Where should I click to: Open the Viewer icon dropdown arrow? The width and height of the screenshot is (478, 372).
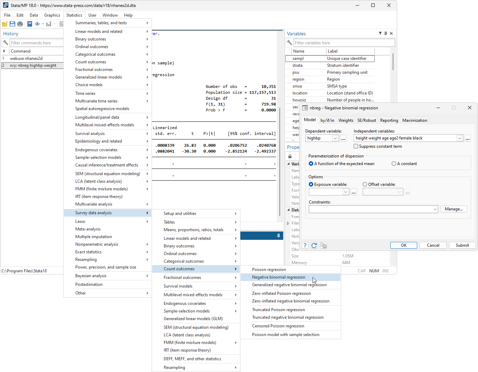[43, 24]
